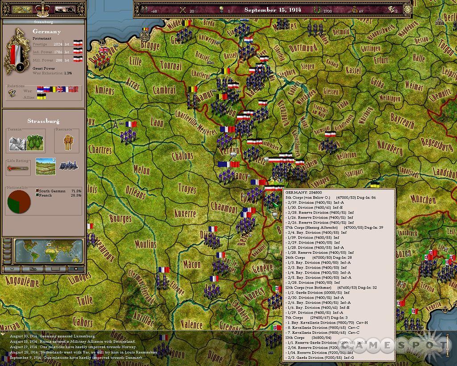The image size is (457, 366).
Task: Select the Amiens province on the map
Action: click(104, 90)
